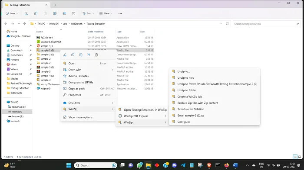304x170 pixels.
Task: Choose Open 'Testing Extraction' in WinZip
Action: [142, 110]
